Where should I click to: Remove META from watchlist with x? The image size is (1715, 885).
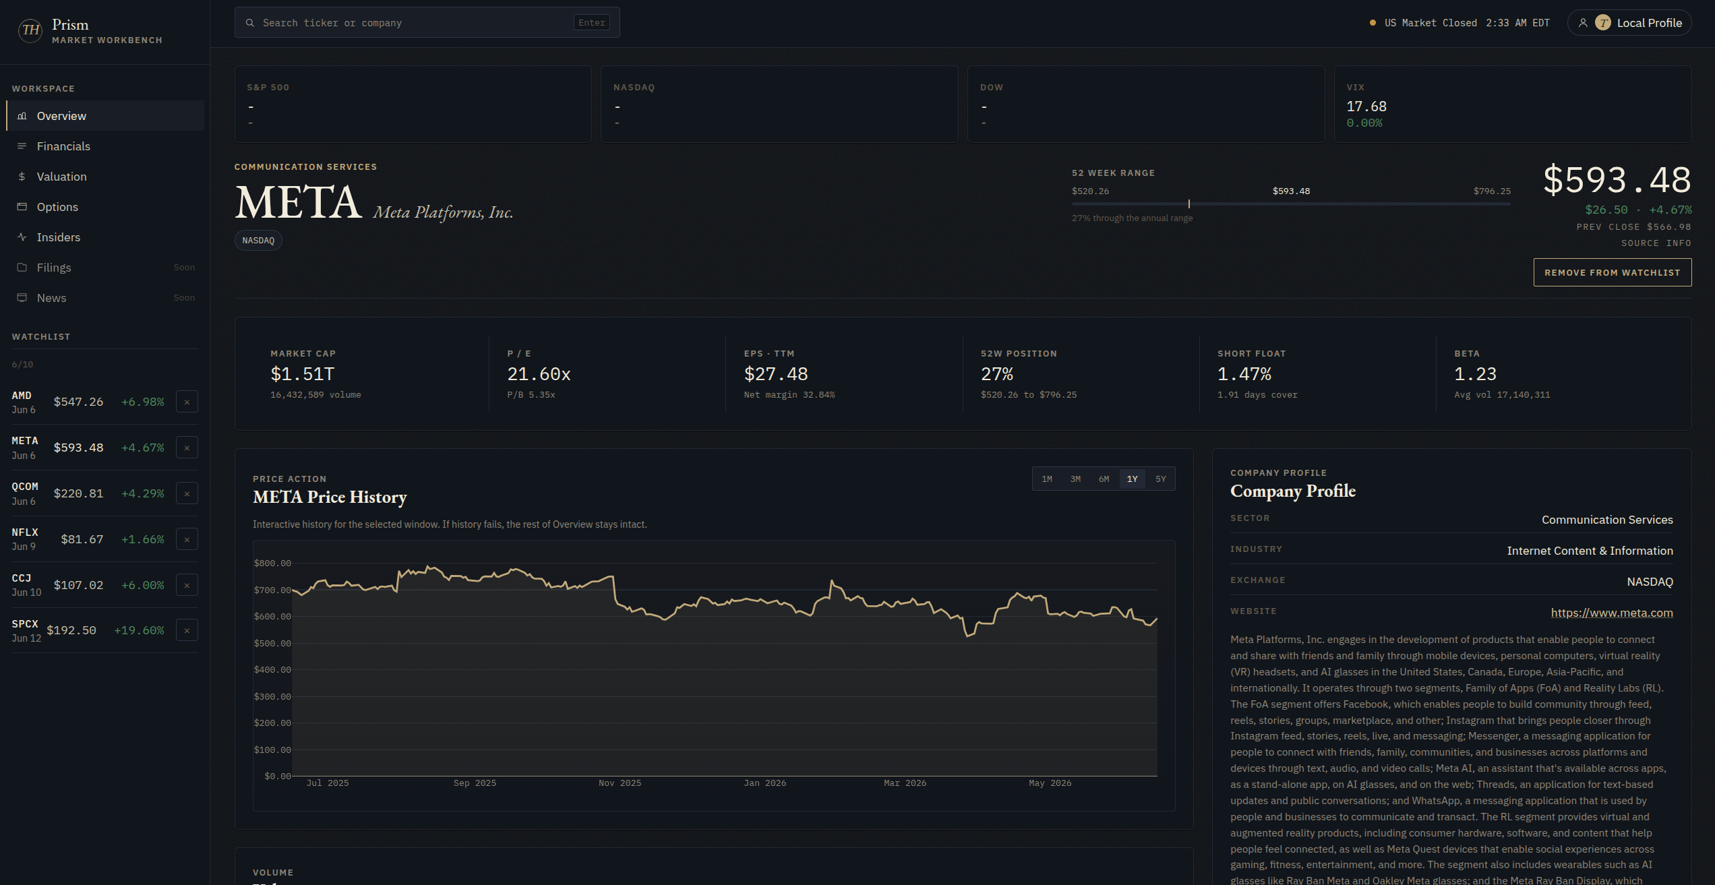tap(187, 448)
